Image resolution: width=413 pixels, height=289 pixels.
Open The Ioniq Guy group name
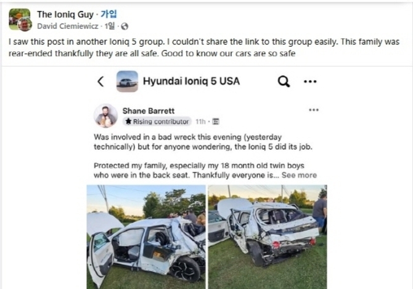[x=65, y=14]
